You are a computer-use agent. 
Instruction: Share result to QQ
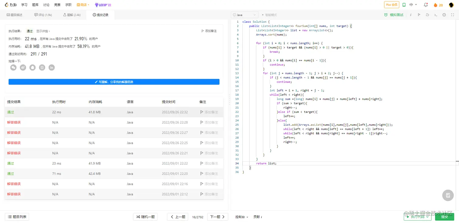pos(32,68)
